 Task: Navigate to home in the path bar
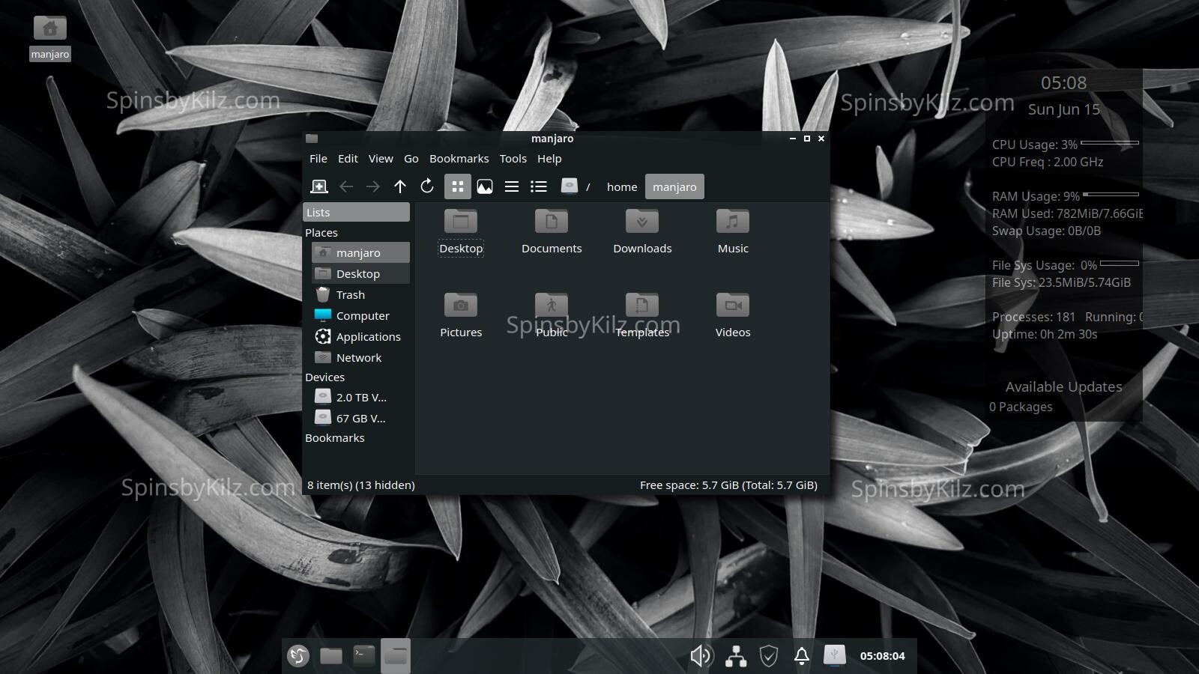tap(622, 186)
